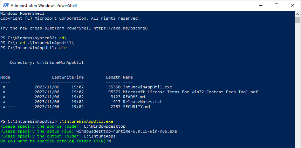
Task: Click the SECURITY.md file name
Action: pyautogui.click(x=137, y=107)
